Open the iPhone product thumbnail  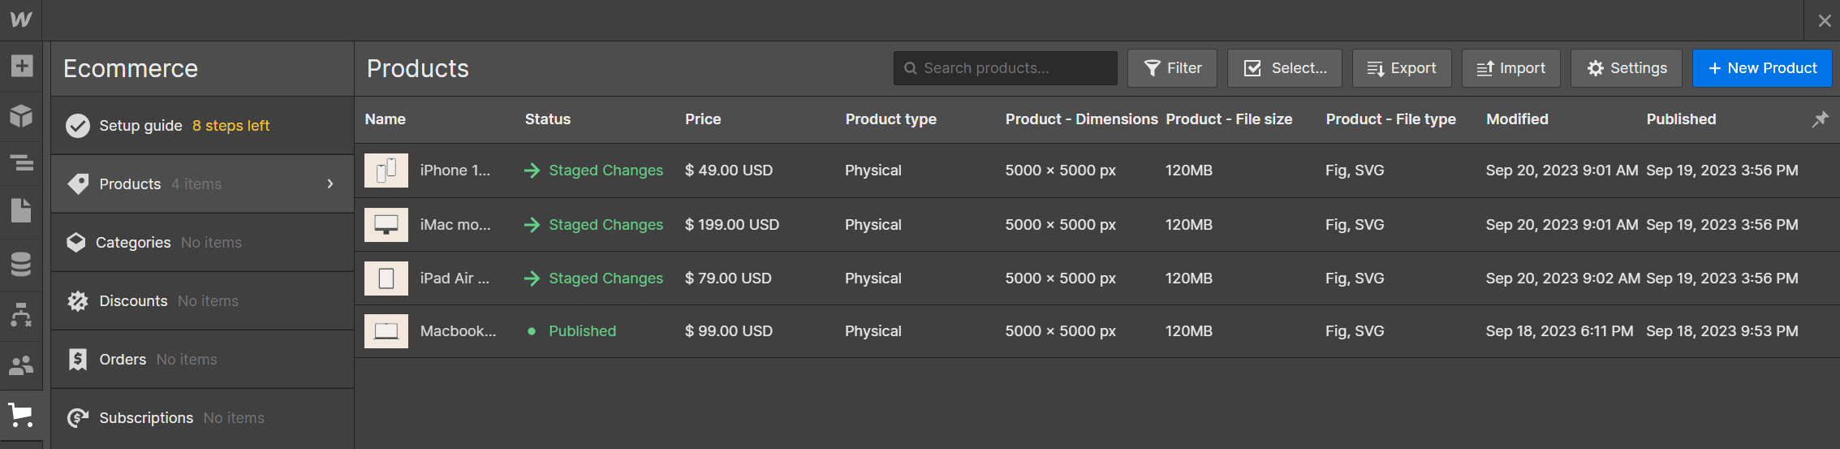click(386, 171)
